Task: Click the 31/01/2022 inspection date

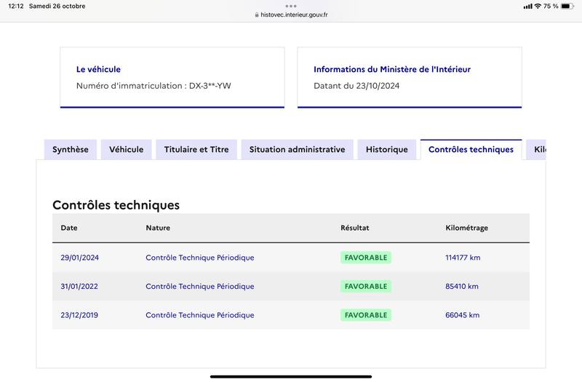Action: tap(79, 287)
